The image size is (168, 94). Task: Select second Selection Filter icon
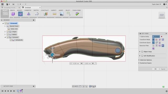[x=156, y=45]
